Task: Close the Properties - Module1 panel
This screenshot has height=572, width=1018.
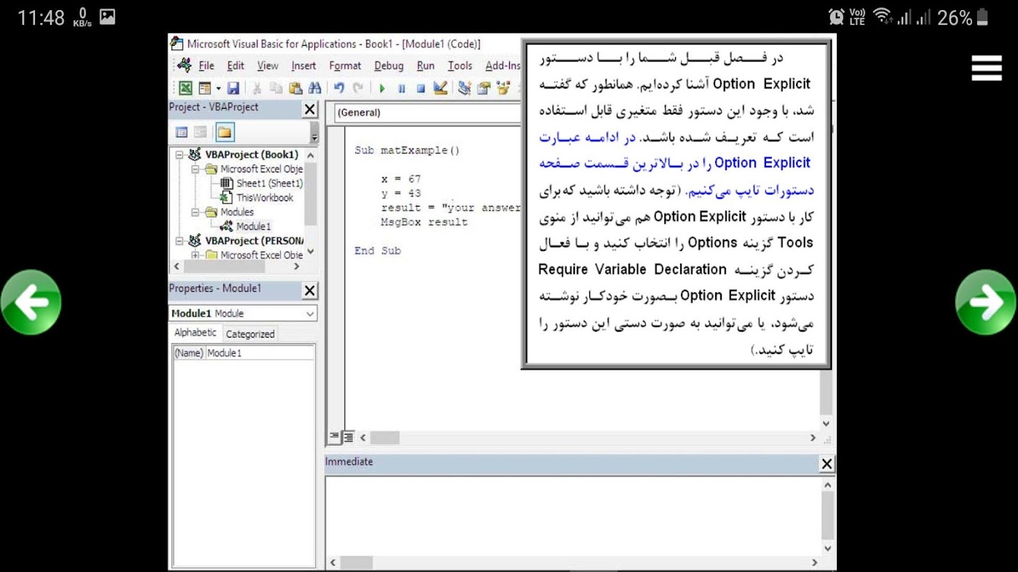Action: point(309,291)
